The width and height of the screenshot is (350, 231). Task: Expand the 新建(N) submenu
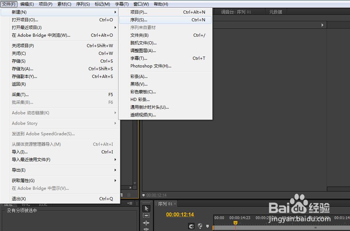pos(59,12)
